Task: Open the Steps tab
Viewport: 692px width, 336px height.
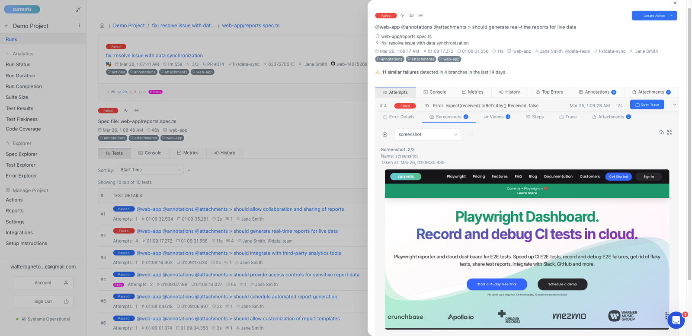Action: coord(535,117)
